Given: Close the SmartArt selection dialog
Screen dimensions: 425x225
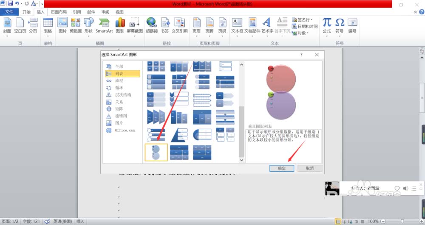Looking at the screenshot, I should [x=317, y=55].
